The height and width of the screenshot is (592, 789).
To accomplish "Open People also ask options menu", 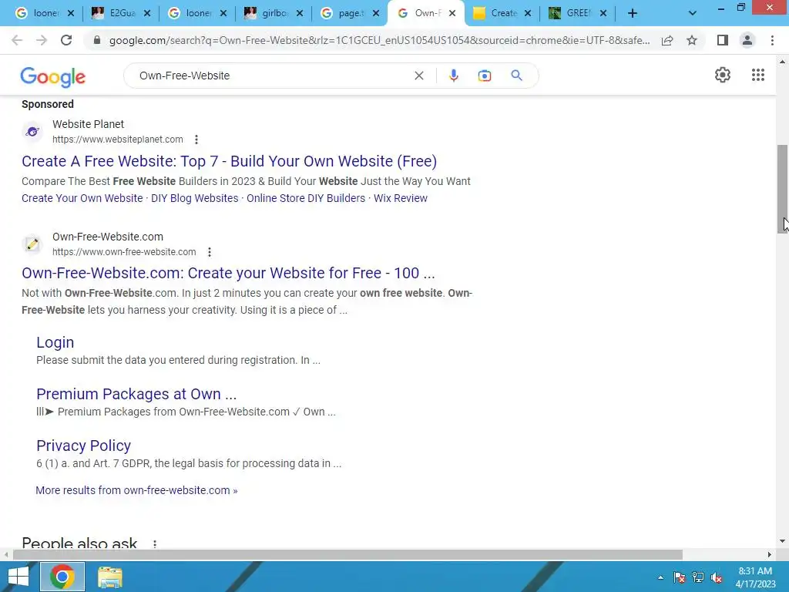I will 154,543.
